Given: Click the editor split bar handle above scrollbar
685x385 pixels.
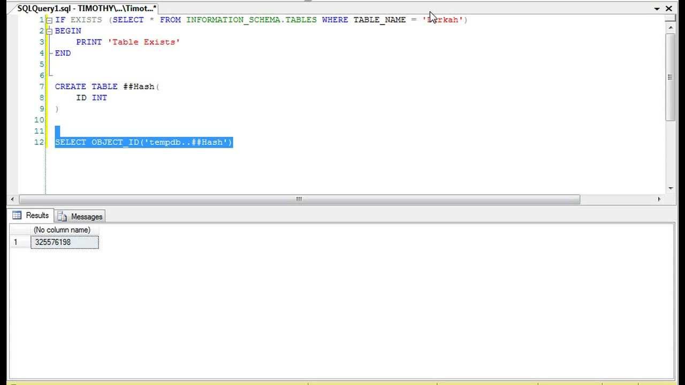Looking at the screenshot, I should coord(671,18).
